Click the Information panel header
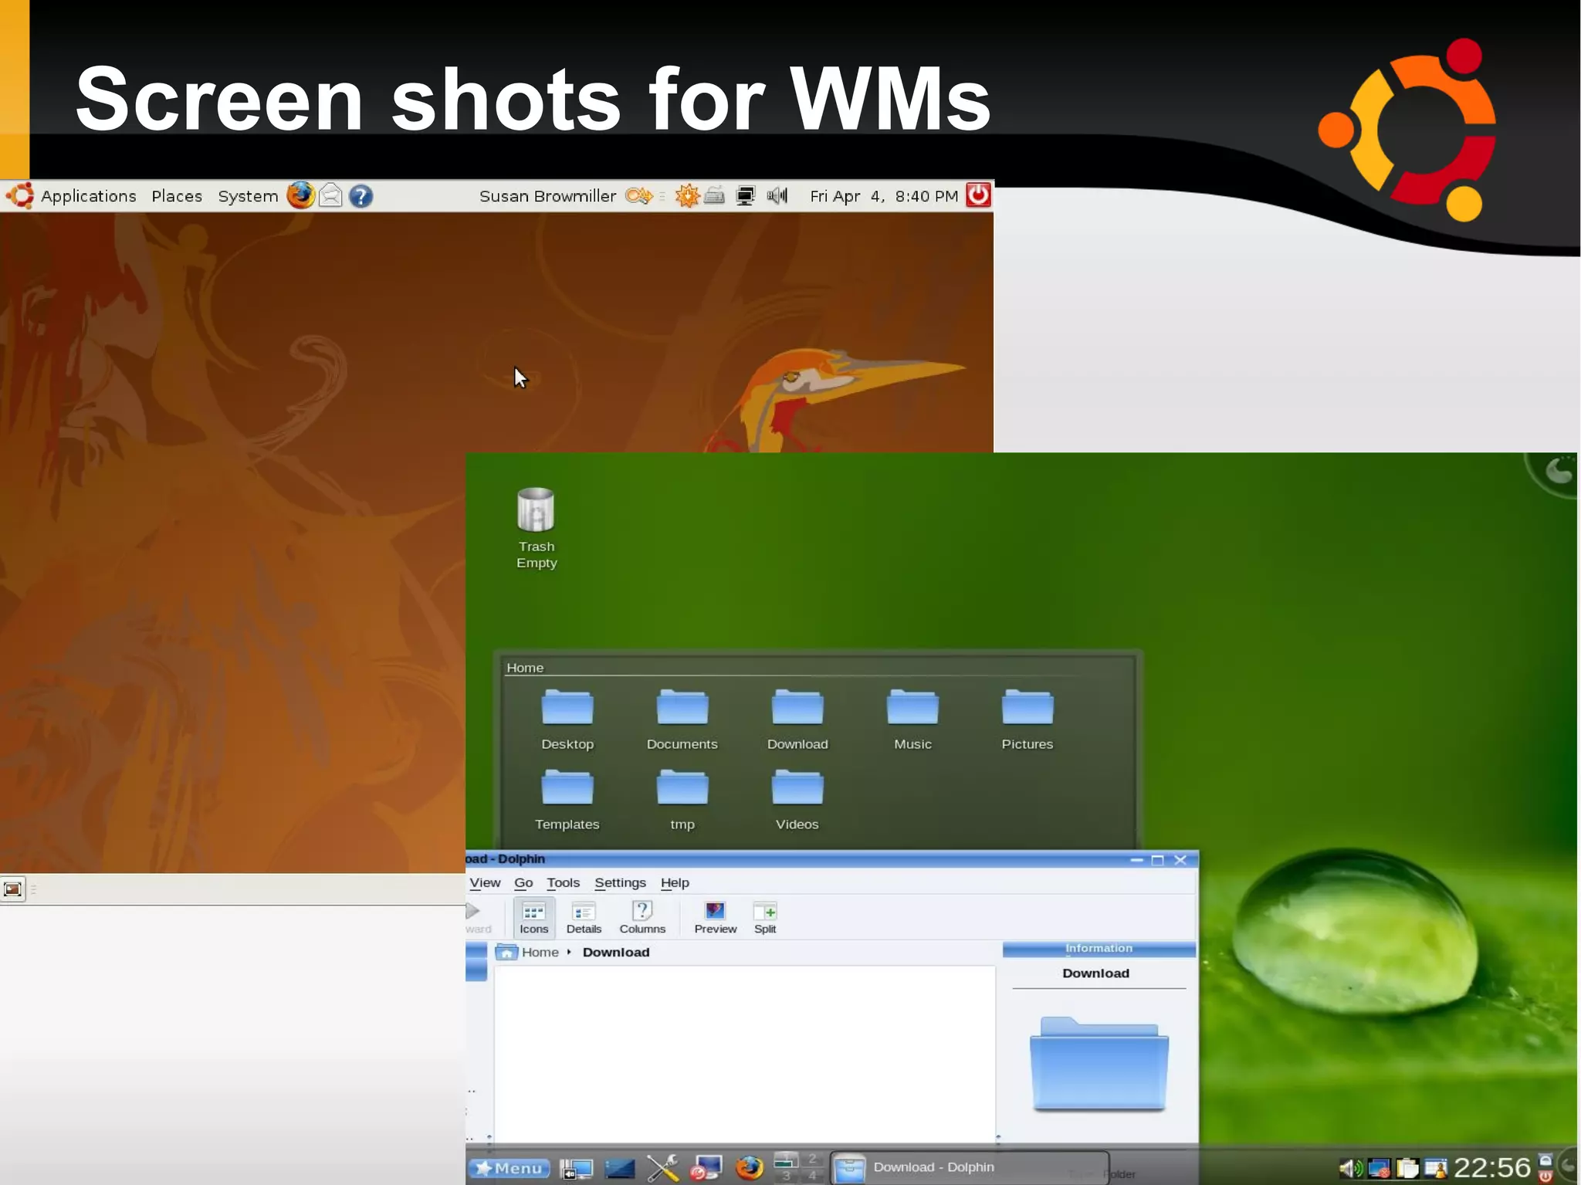 point(1099,949)
